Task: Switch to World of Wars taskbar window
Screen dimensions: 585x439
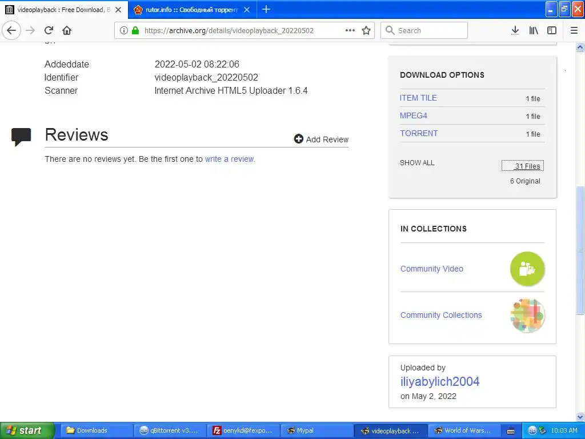Action: 463,430
